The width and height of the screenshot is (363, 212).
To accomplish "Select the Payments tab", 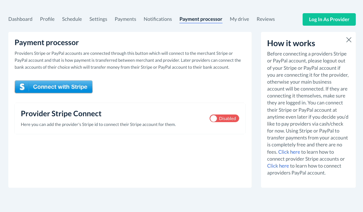I will [125, 19].
